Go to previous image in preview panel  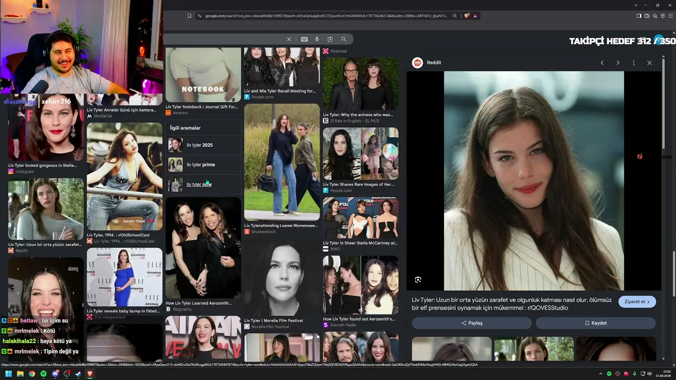tap(602, 63)
